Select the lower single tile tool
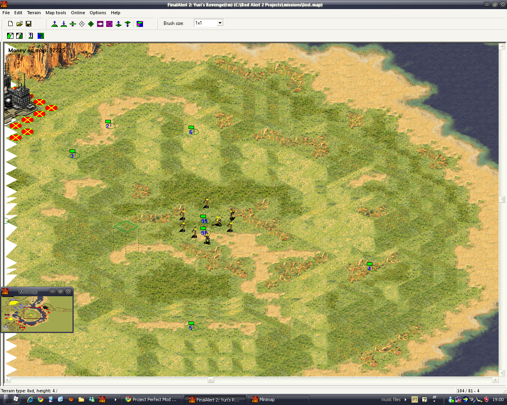507x405 pixels. tap(128, 24)
